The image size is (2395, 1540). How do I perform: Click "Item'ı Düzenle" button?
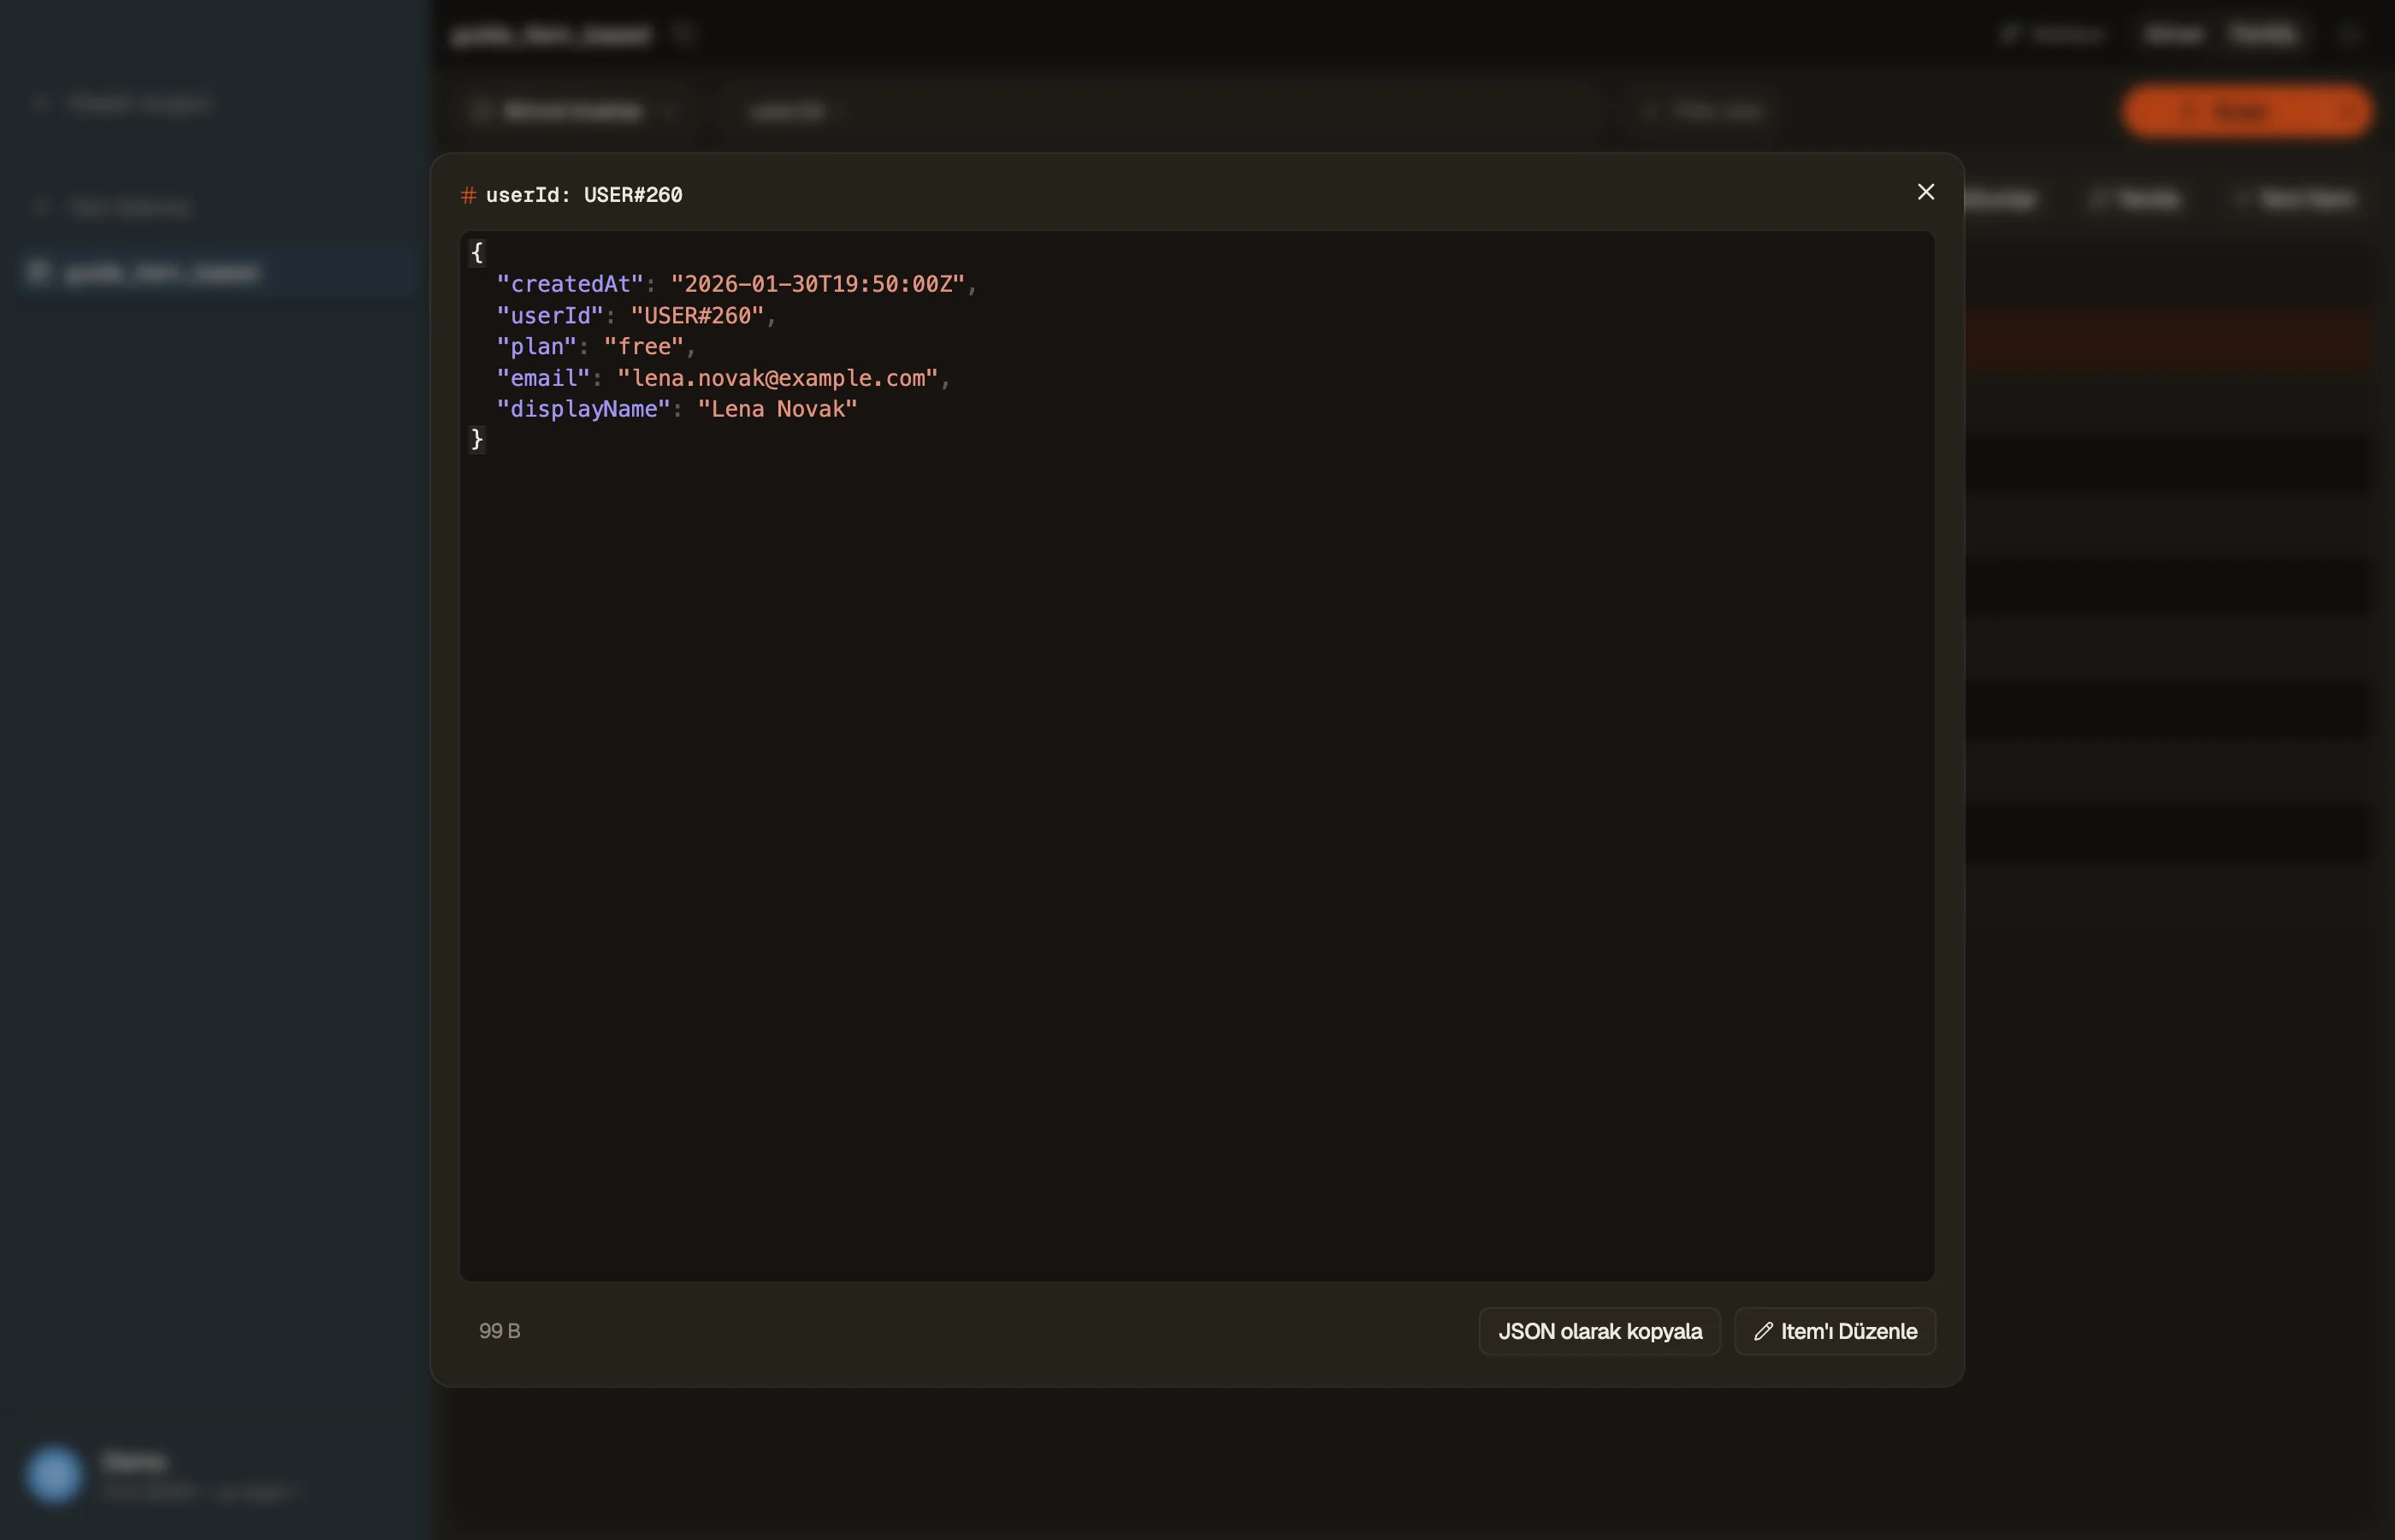(x=1836, y=1331)
